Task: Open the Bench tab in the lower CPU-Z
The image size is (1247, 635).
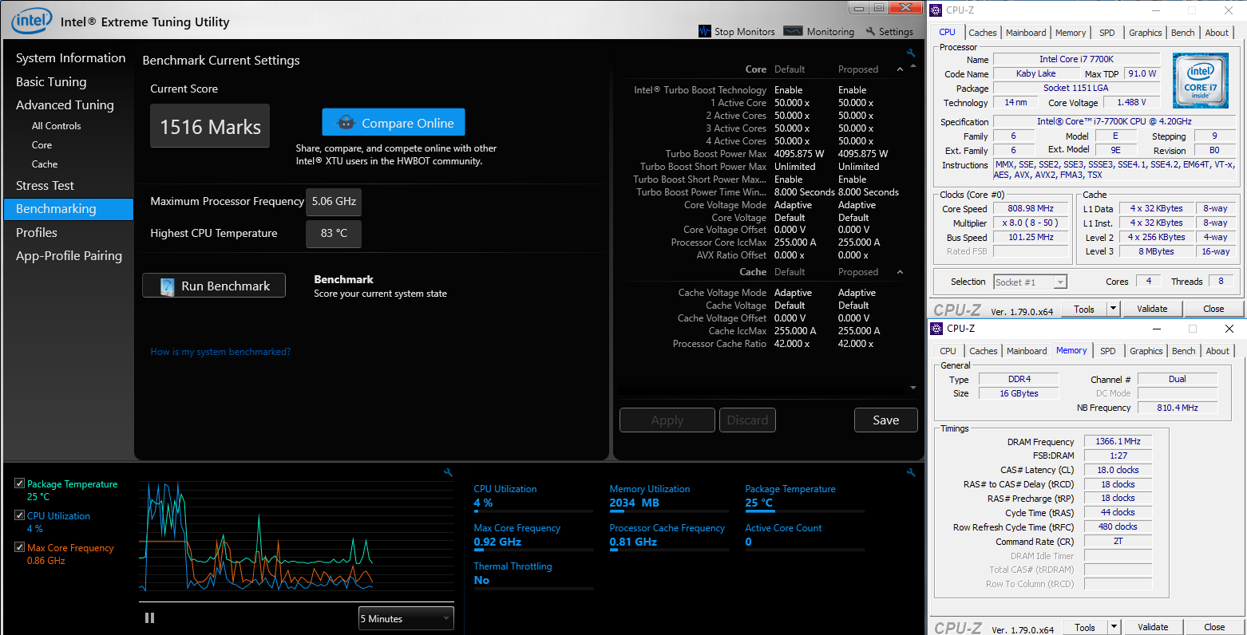Action: 1184,351
